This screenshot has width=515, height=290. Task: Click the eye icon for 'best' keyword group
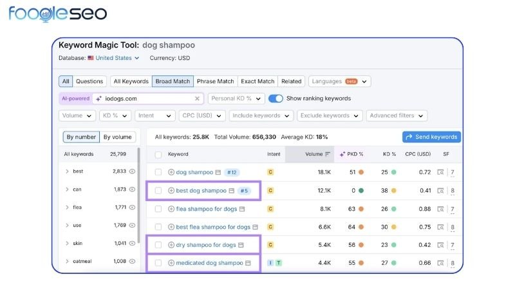[x=132, y=171]
